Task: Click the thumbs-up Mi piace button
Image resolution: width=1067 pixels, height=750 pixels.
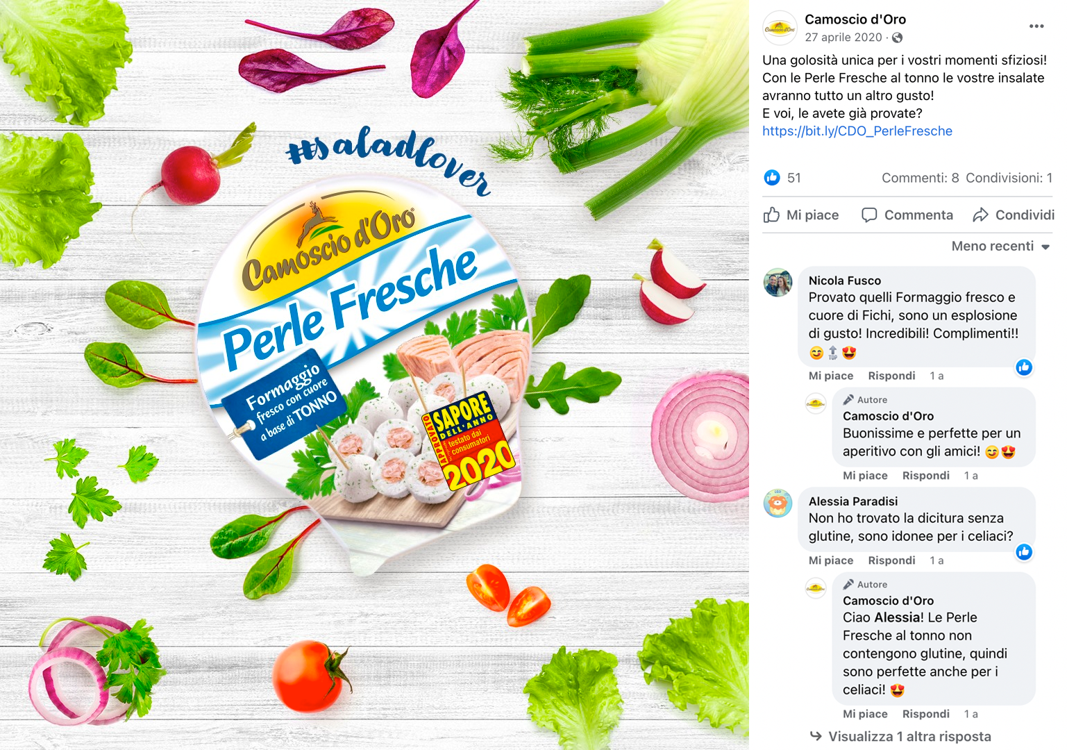Action: (x=802, y=215)
